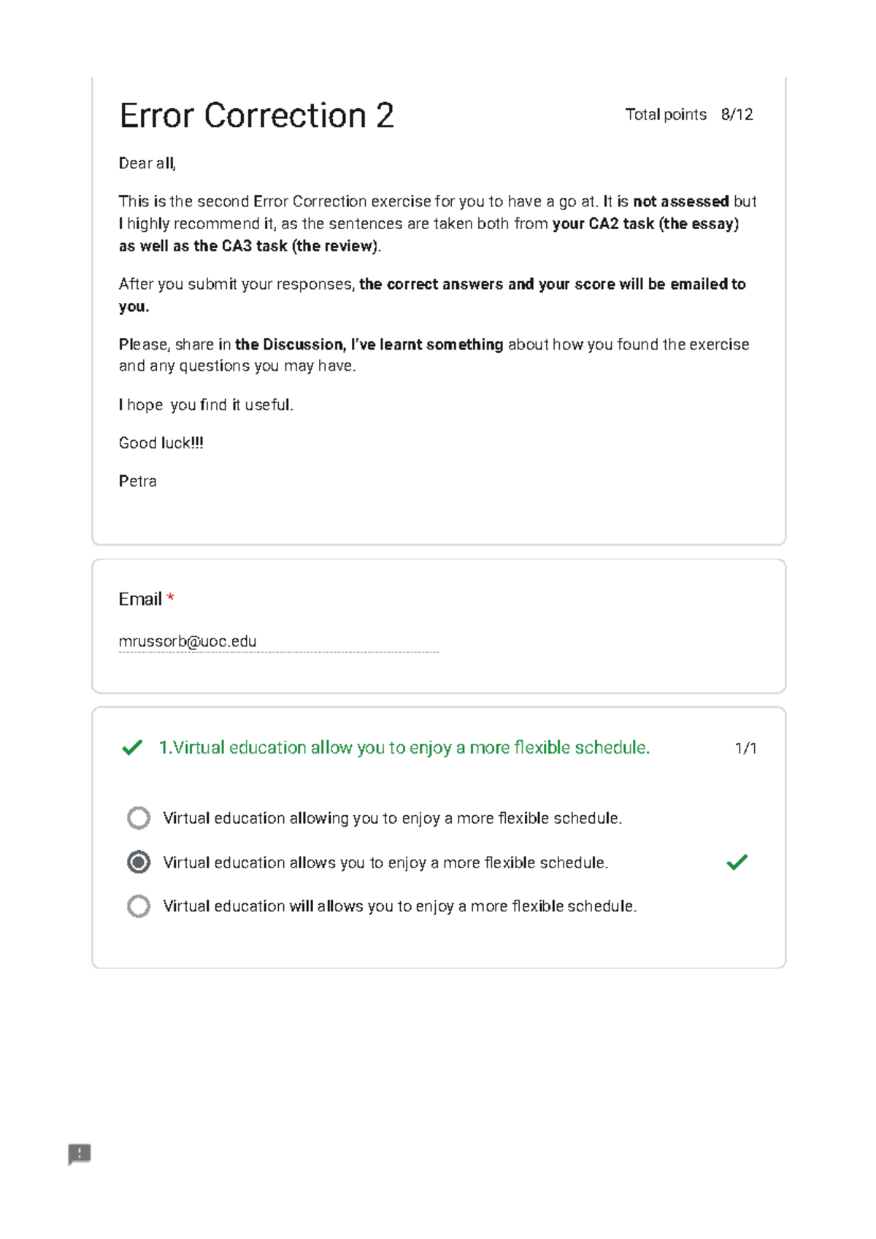Click the correct-answer tick for 'allows' option

click(x=736, y=862)
